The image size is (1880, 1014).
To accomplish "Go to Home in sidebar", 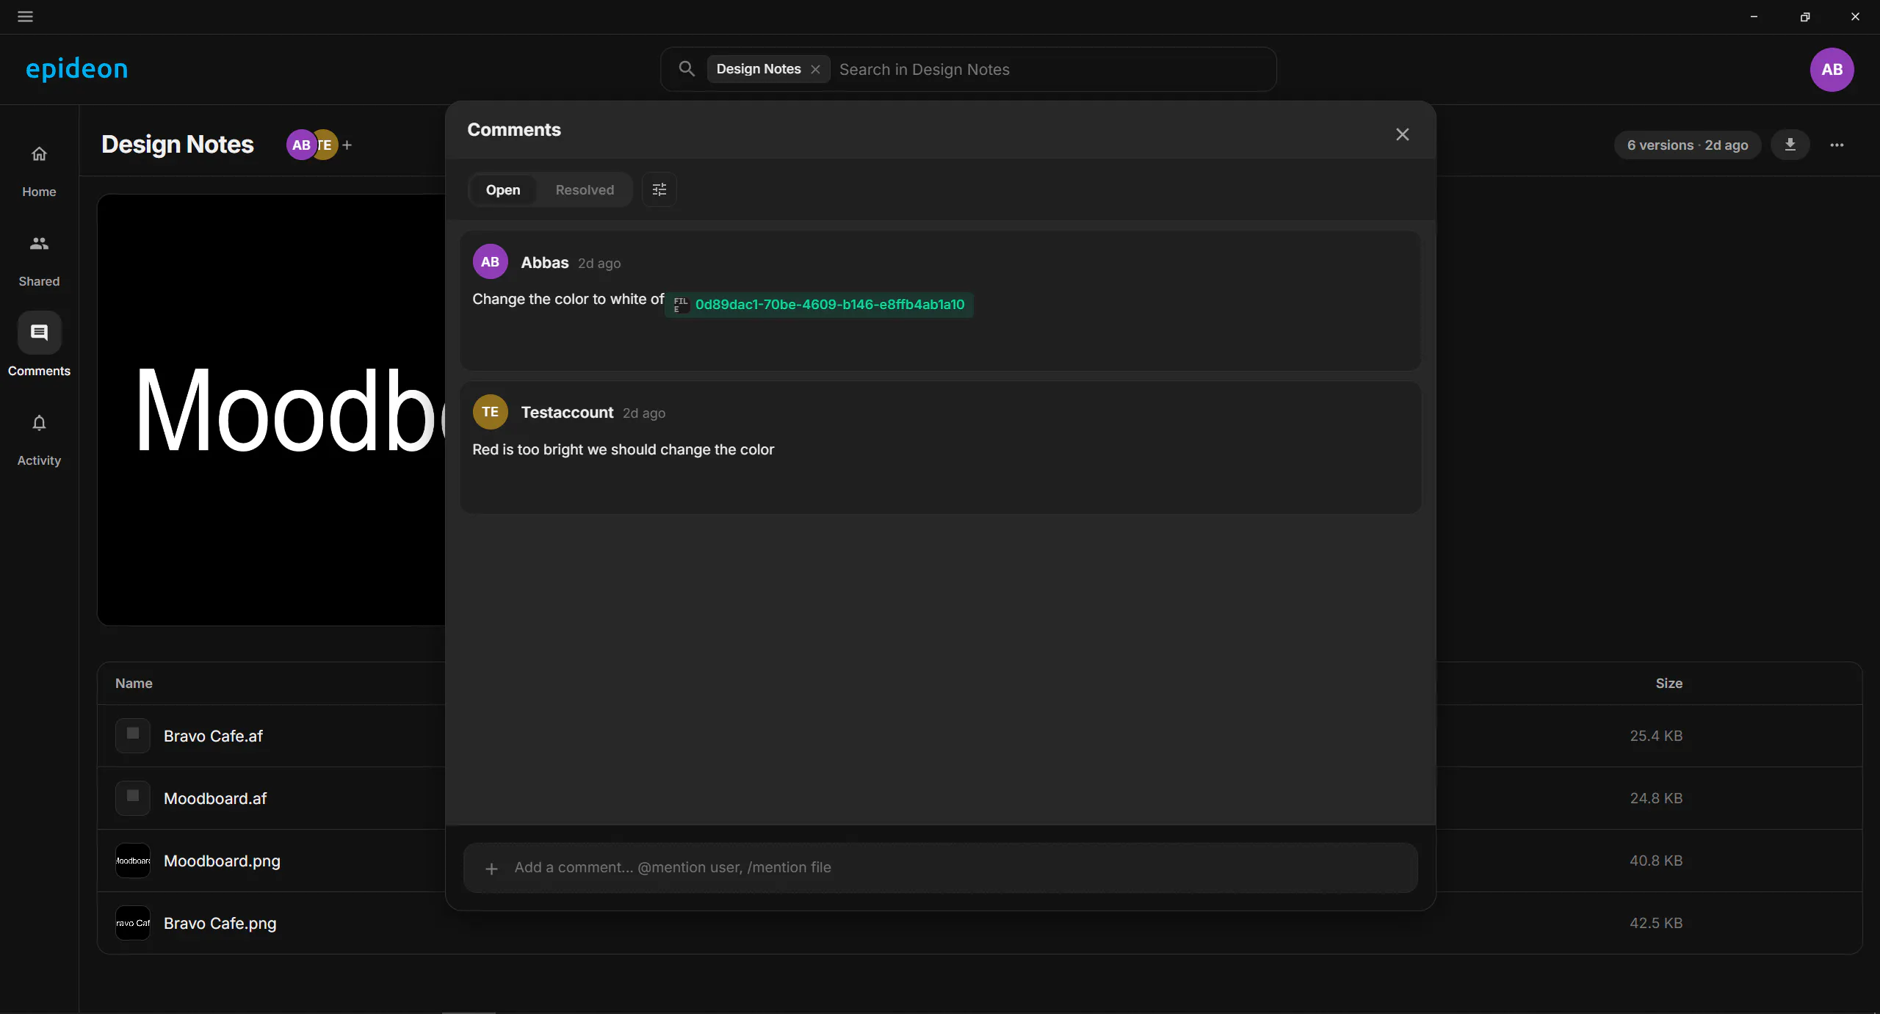I will 39,172.
